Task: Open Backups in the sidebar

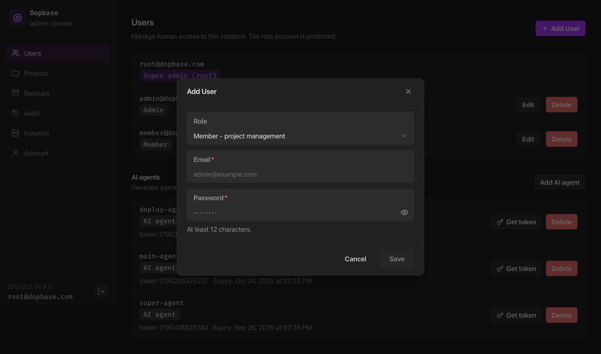Action: click(x=58, y=93)
